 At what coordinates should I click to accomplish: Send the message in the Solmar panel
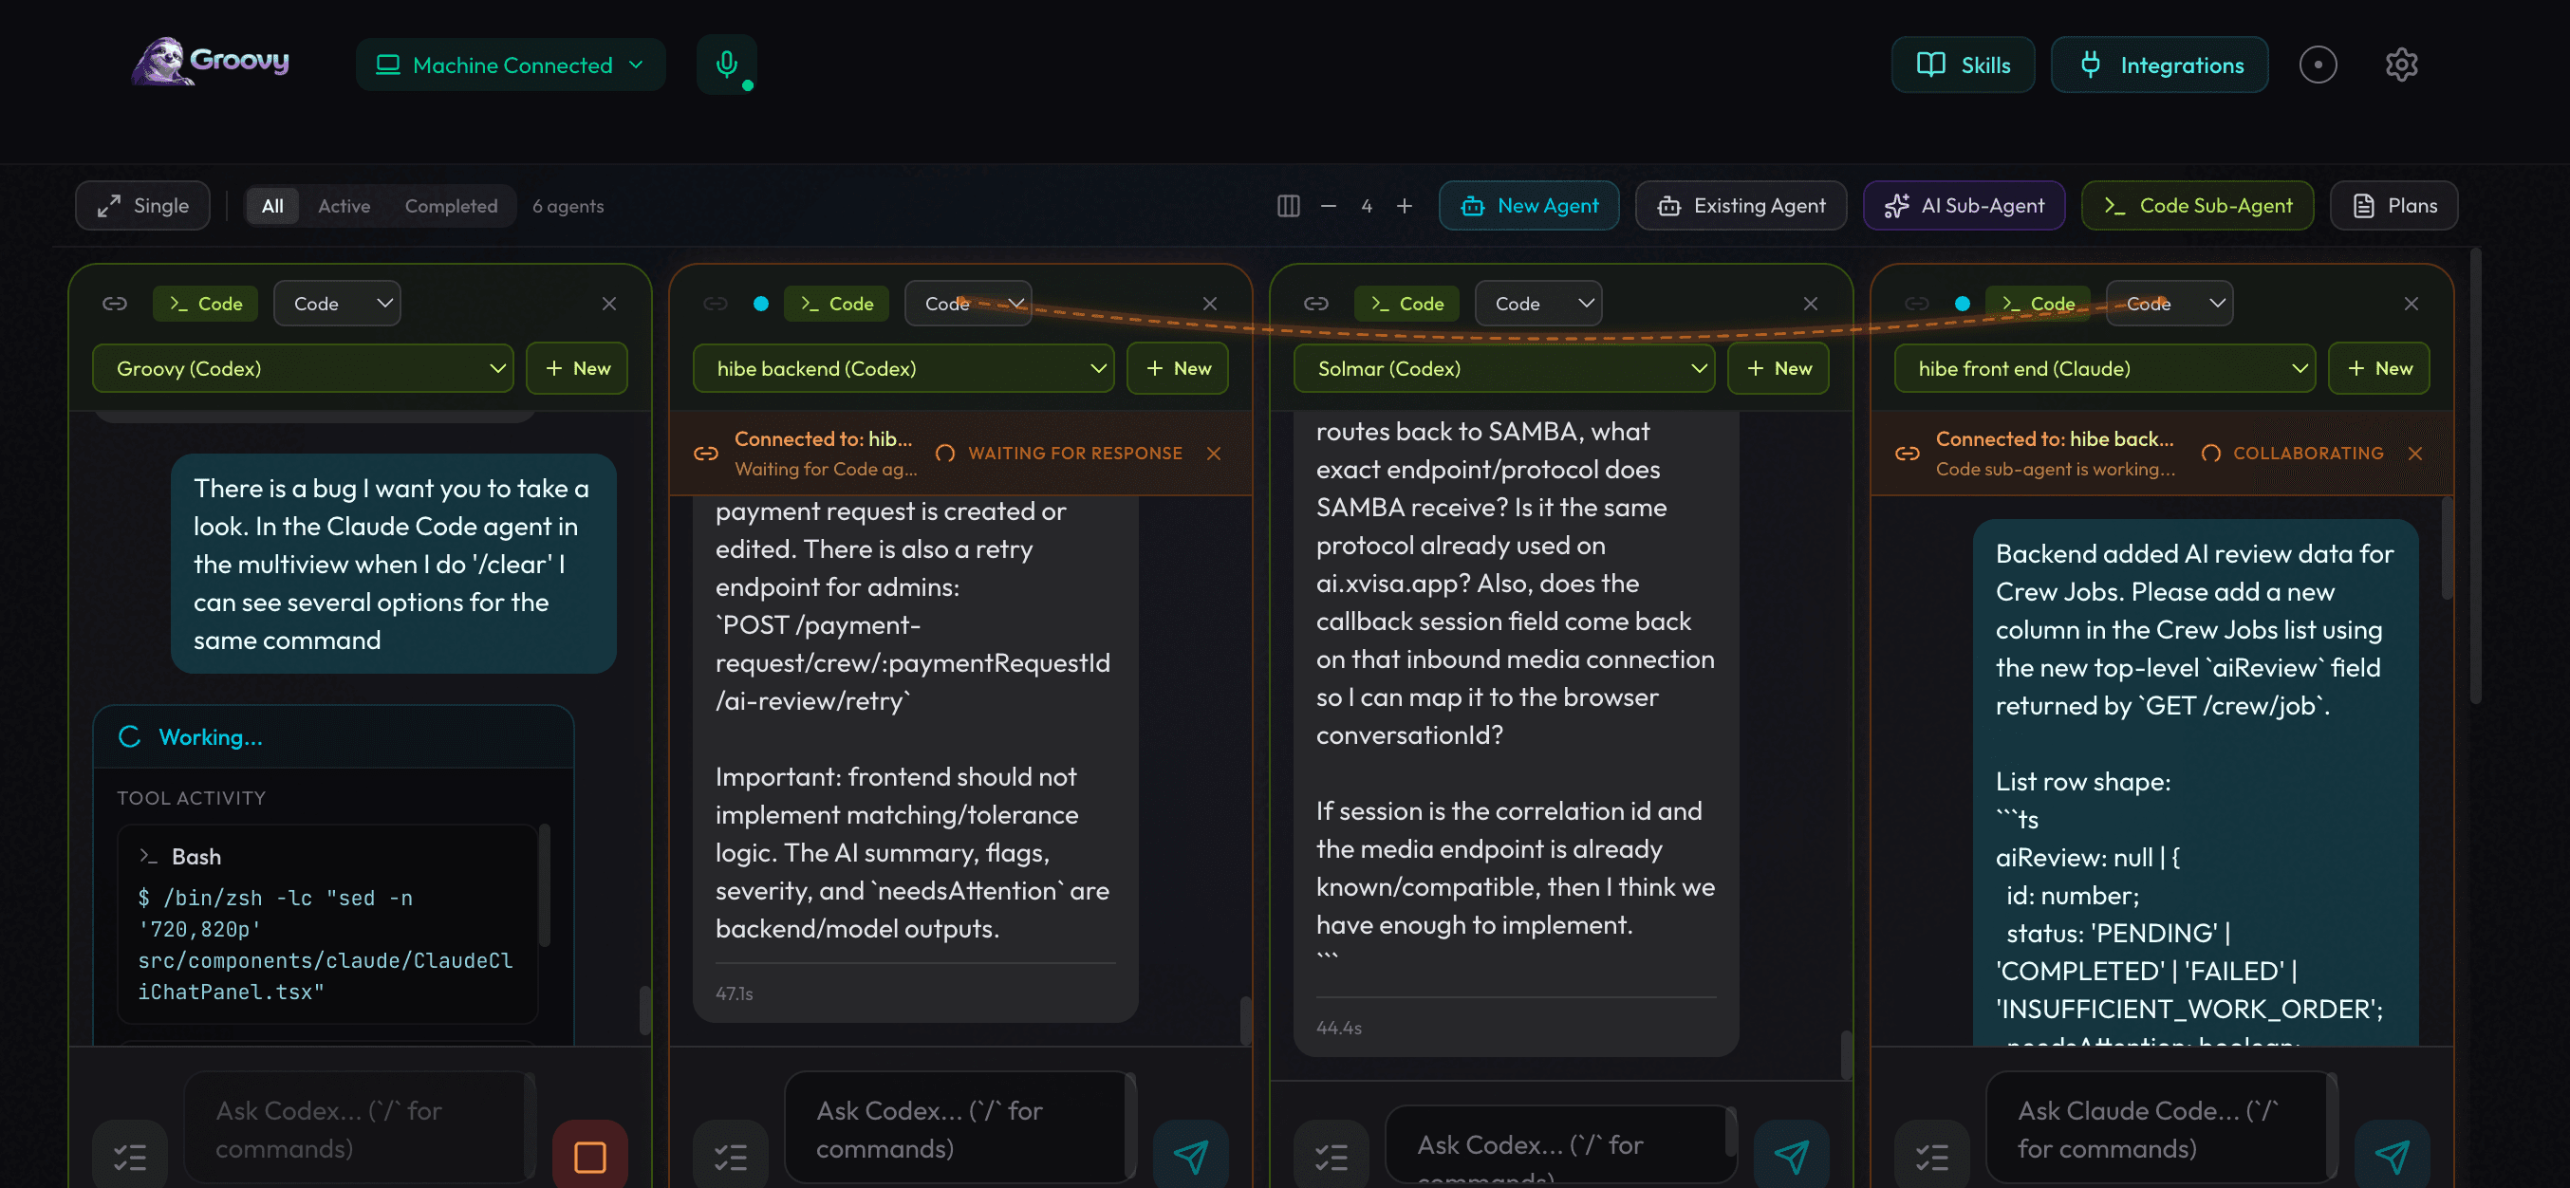1791,1155
